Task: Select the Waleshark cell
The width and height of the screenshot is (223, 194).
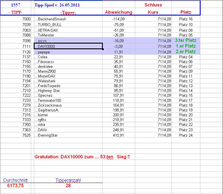Action: (68, 81)
